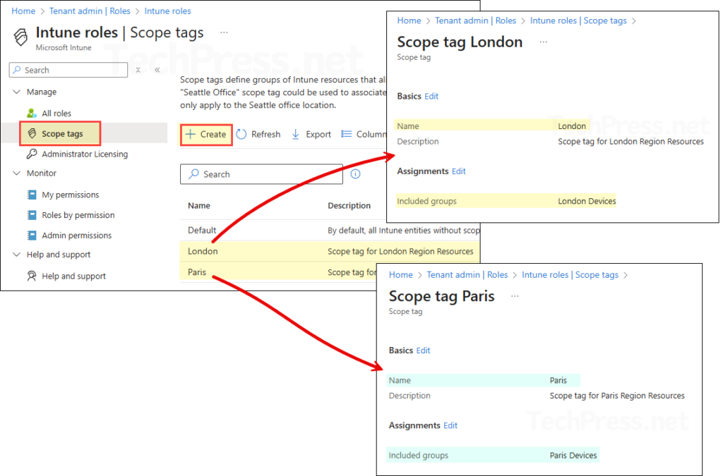Click the Export toolbar button label
723x476 pixels.
pos(318,134)
